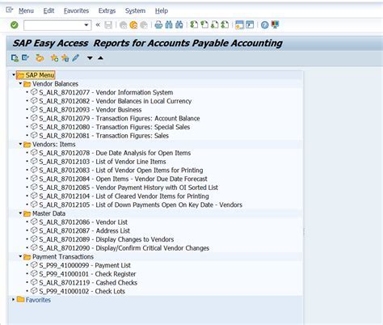Click the Change Favorites pencil icon
The width and height of the screenshot is (383, 325).
click(76, 58)
